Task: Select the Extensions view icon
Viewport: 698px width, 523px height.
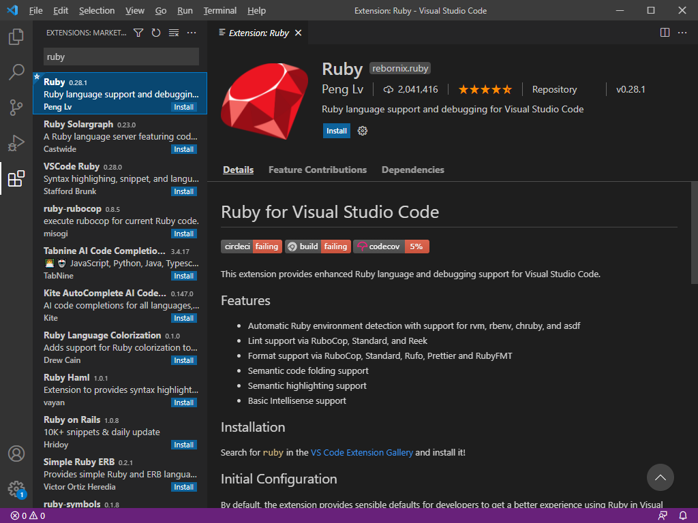Action: coord(16,178)
